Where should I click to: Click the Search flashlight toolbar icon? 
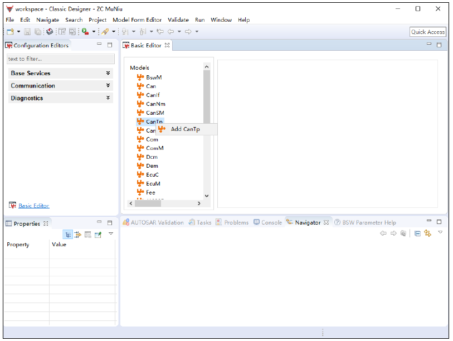105,32
